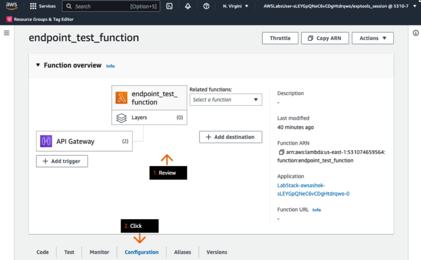
Task: Click the search magnifier icon
Action: click(x=69, y=6)
